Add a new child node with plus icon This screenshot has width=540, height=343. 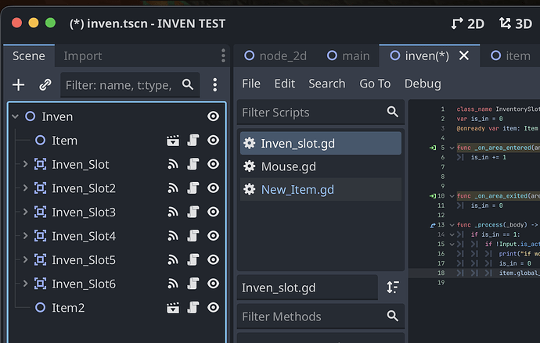coord(18,85)
